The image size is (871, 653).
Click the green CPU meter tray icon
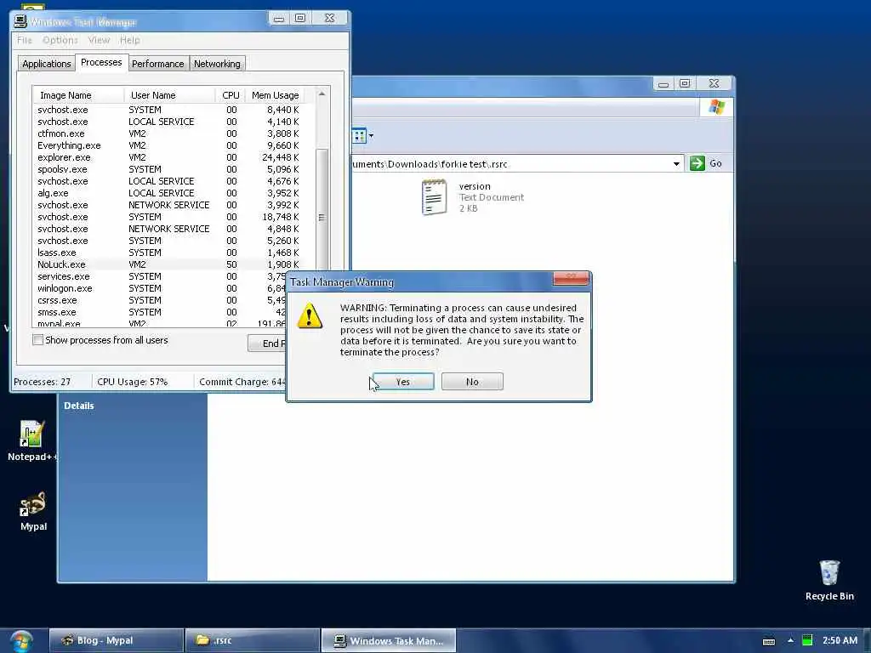[x=807, y=640]
